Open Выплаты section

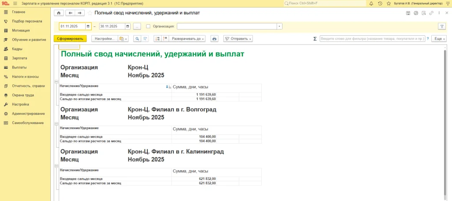19,67
